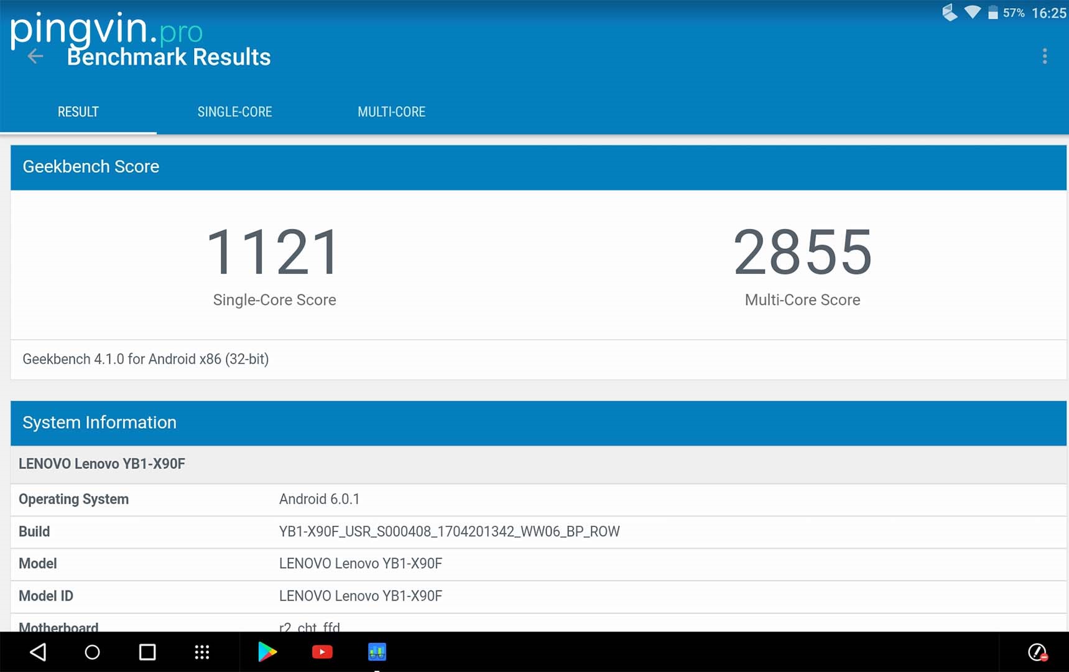Open the Geekbench app taskbar icon
Image resolution: width=1069 pixels, height=672 pixels.
tap(377, 652)
